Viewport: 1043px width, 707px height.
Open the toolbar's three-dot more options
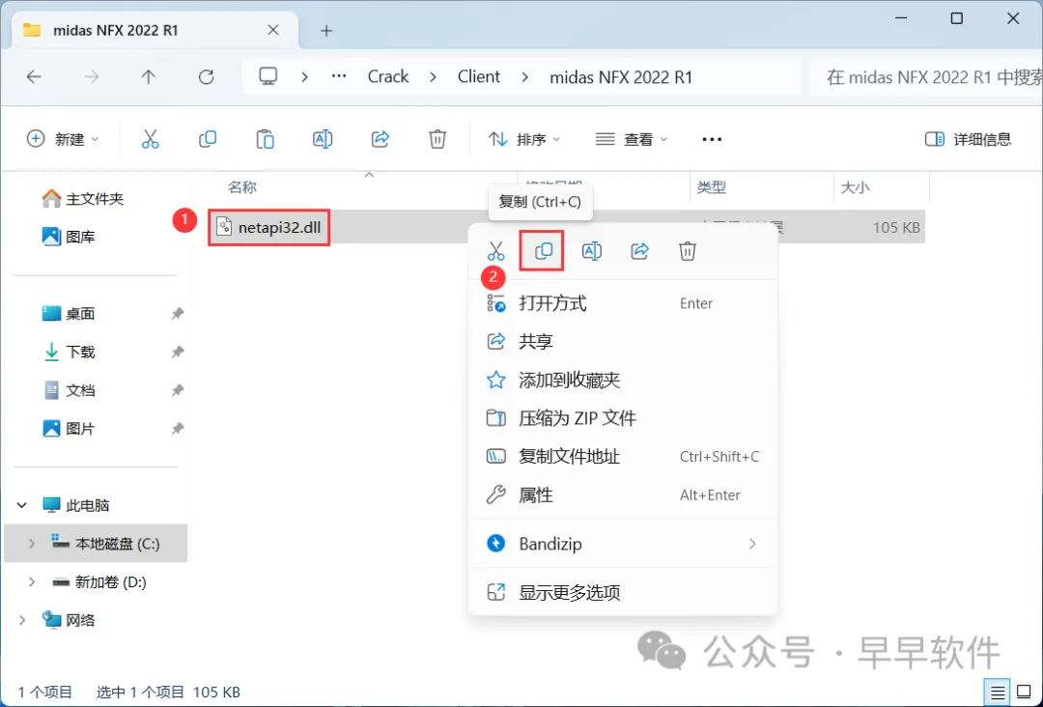(712, 139)
